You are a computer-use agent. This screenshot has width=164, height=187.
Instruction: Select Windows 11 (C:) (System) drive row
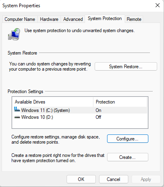tap(80, 110)
